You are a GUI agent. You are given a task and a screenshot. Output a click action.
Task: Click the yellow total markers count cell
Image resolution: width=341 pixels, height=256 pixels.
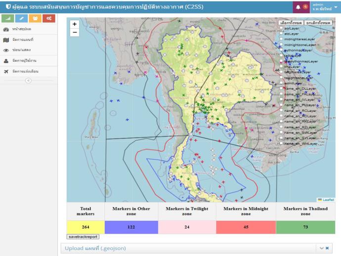(85, 227)
